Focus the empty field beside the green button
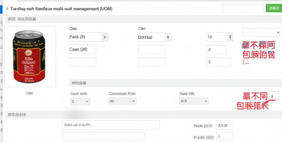Screen dimensions: 282x142 243,8
